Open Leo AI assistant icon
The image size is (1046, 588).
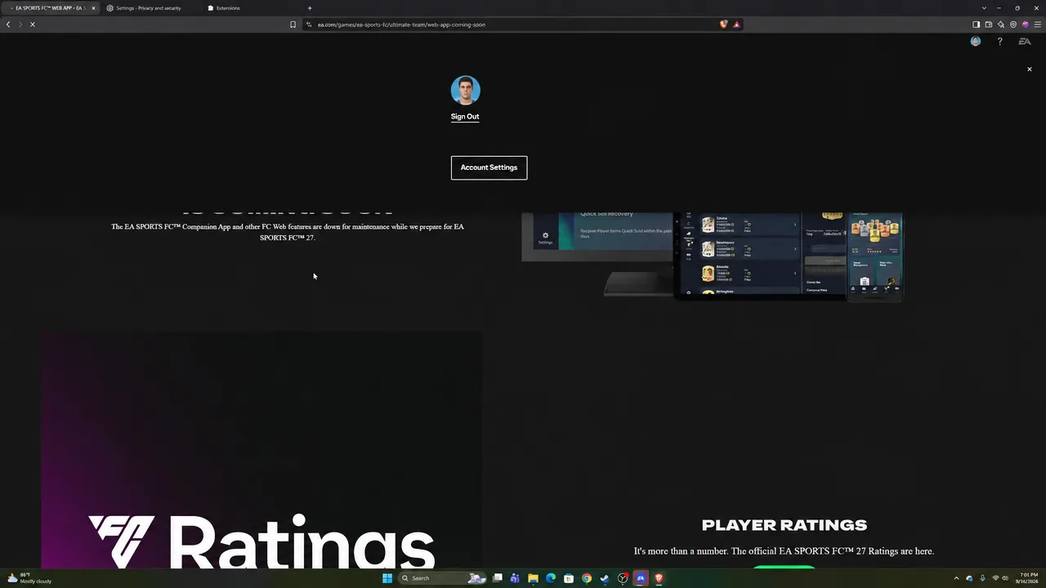(1000, 24)
